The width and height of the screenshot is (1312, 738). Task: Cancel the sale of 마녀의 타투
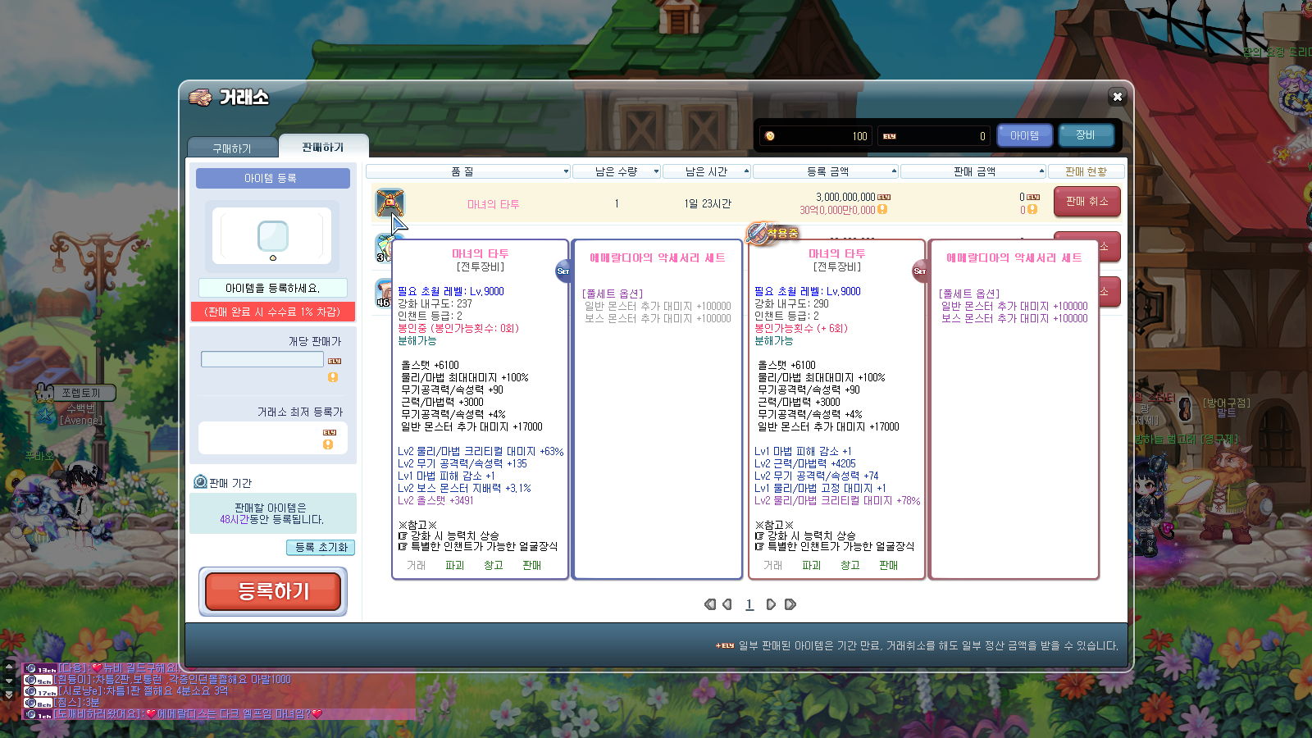[1086, 202]
